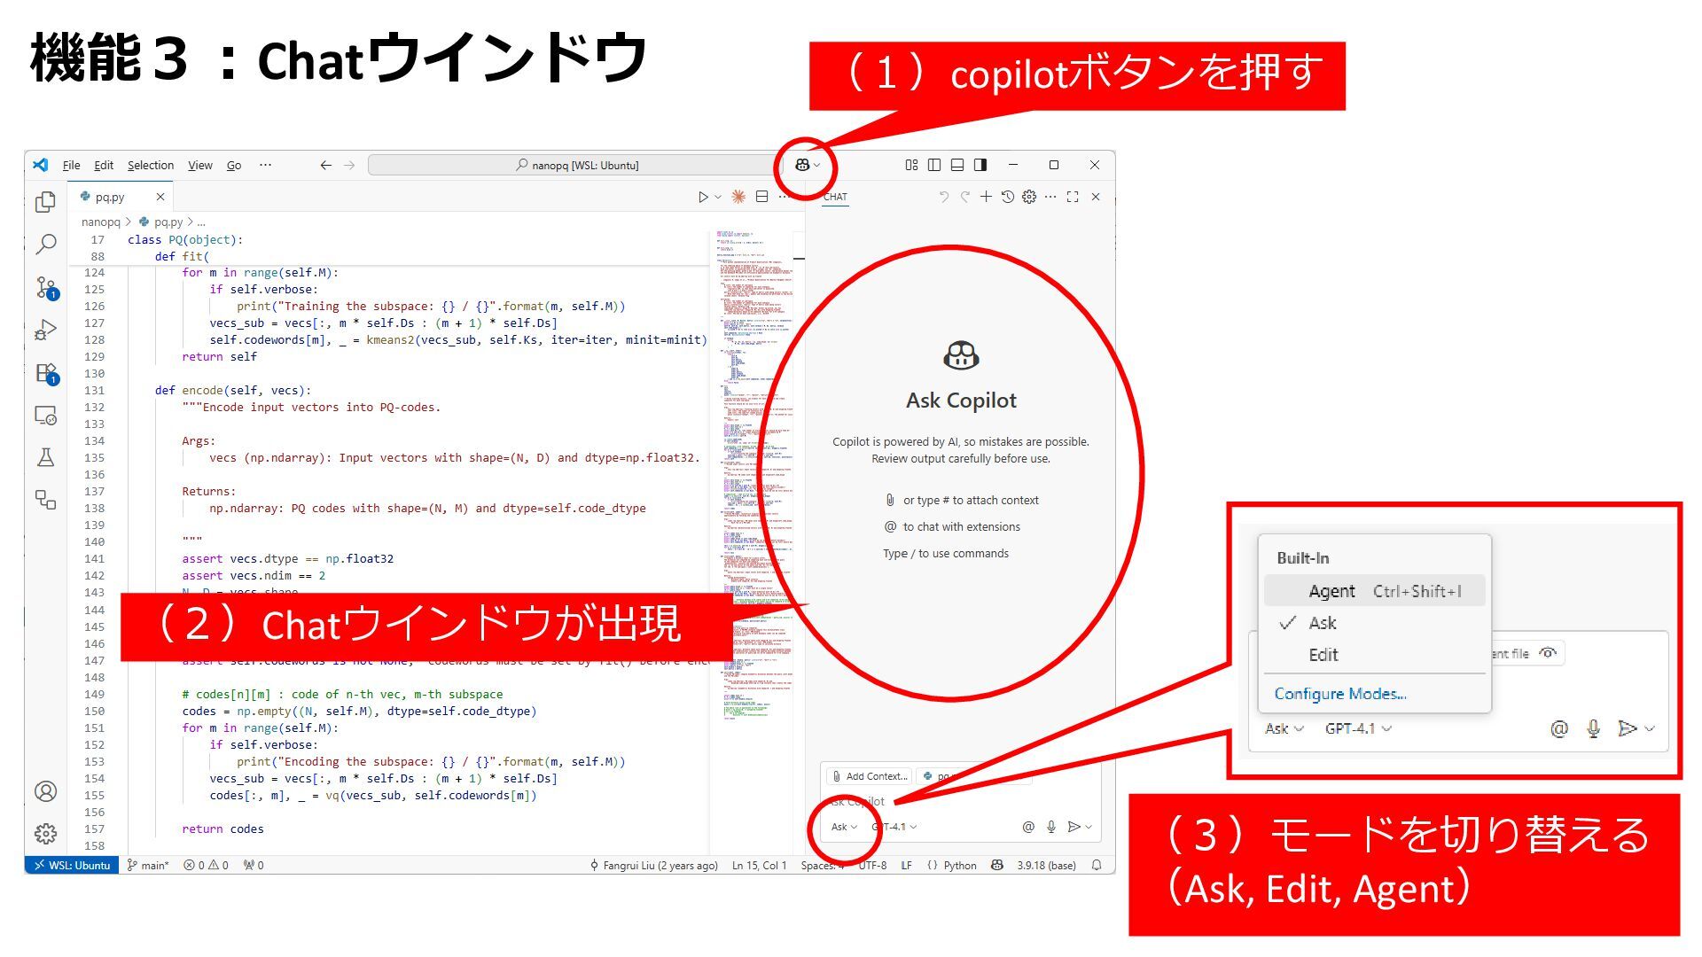Select Edit mode in the Built-In menu
This screenshot has height=957, width=1702.
[1375, 655]
